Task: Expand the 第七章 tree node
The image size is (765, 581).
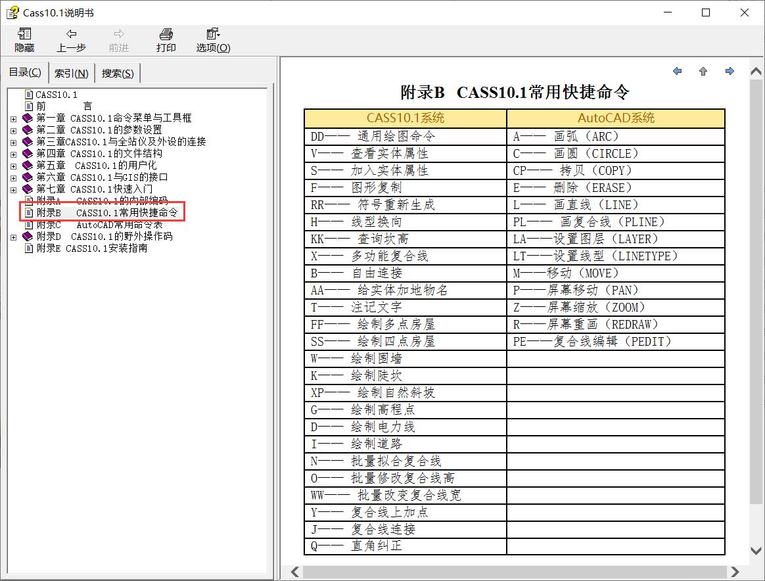Action: point(14,189)
